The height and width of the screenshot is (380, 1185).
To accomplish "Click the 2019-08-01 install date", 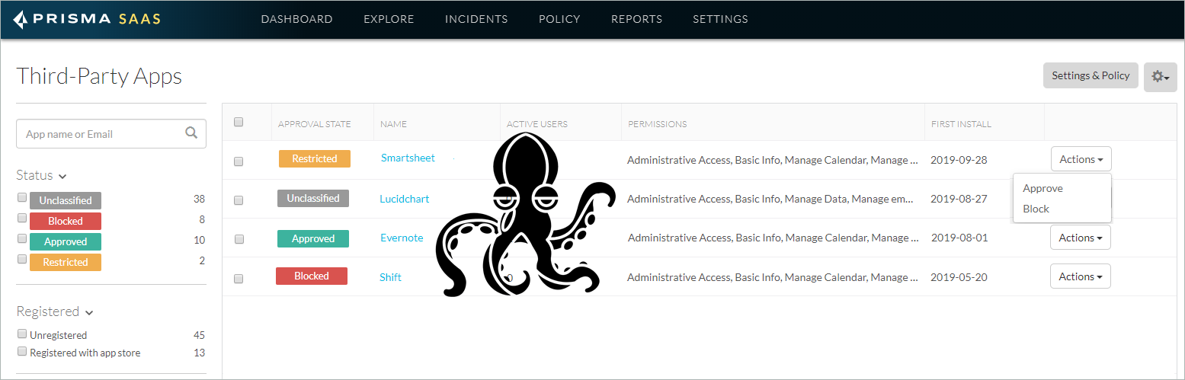I will coord(959,238).
